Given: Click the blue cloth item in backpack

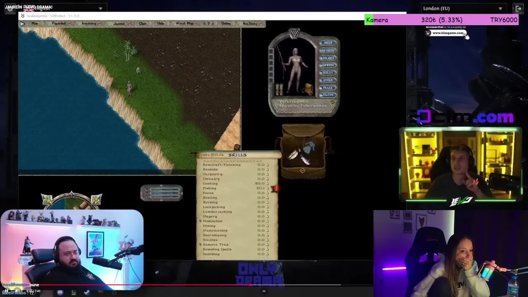Looking at the screenshot, I should click(309, 147).
